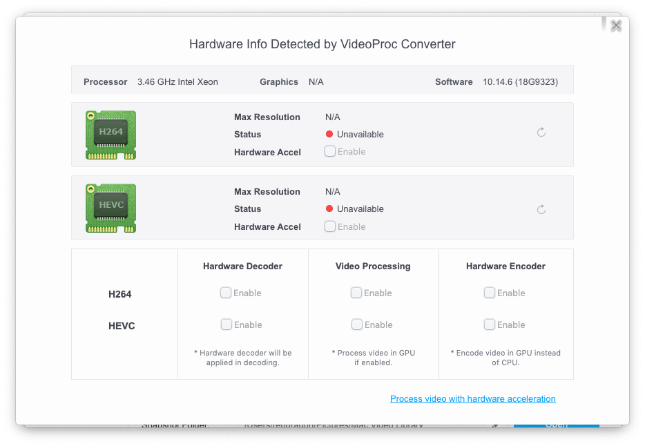Refresh HEVC hardware detection

(541, 210)
